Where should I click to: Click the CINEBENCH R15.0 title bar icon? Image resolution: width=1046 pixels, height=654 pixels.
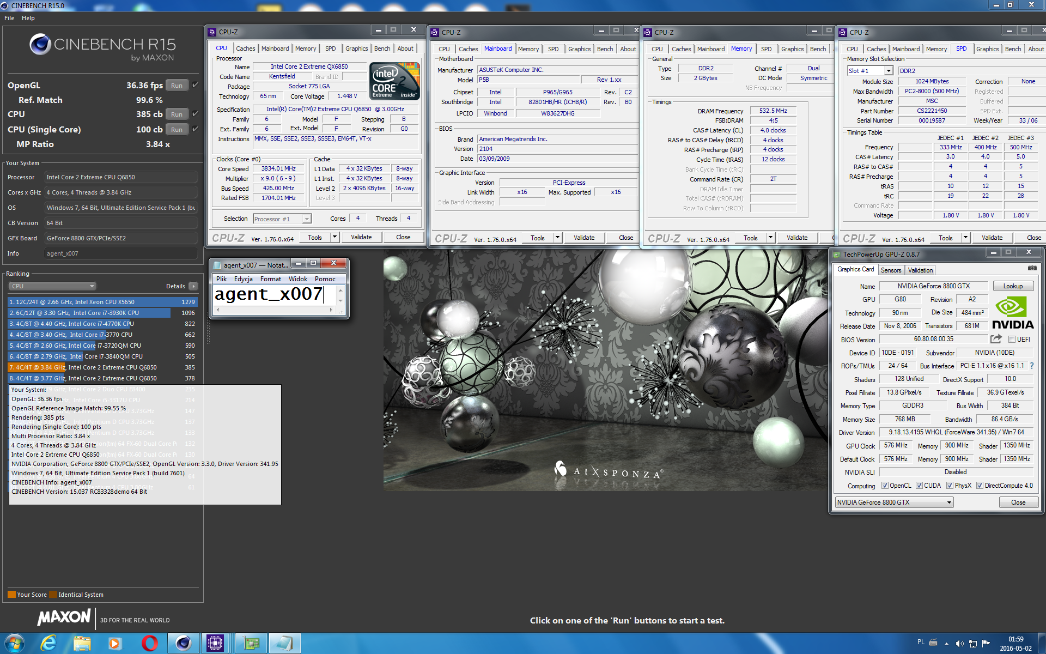click(x=5, y=5)
